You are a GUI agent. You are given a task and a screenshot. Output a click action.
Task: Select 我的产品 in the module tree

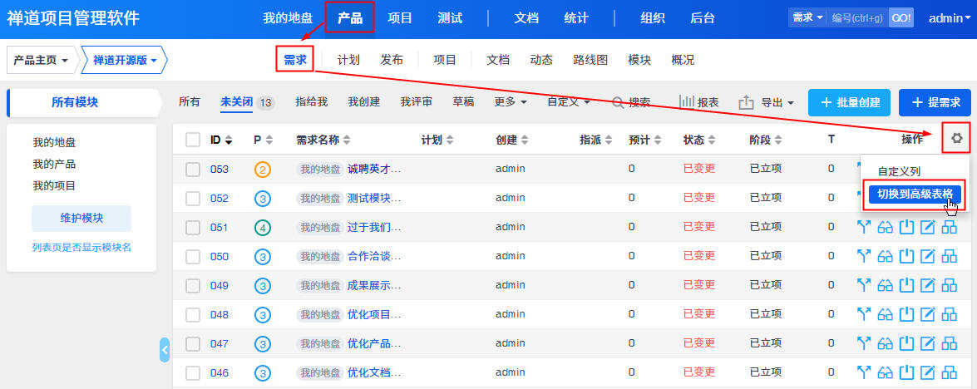coord(54,165)
